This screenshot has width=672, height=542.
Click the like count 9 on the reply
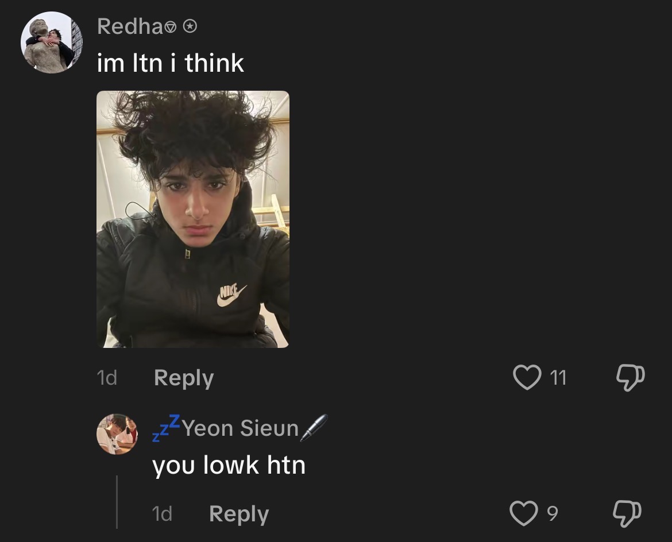553,513
